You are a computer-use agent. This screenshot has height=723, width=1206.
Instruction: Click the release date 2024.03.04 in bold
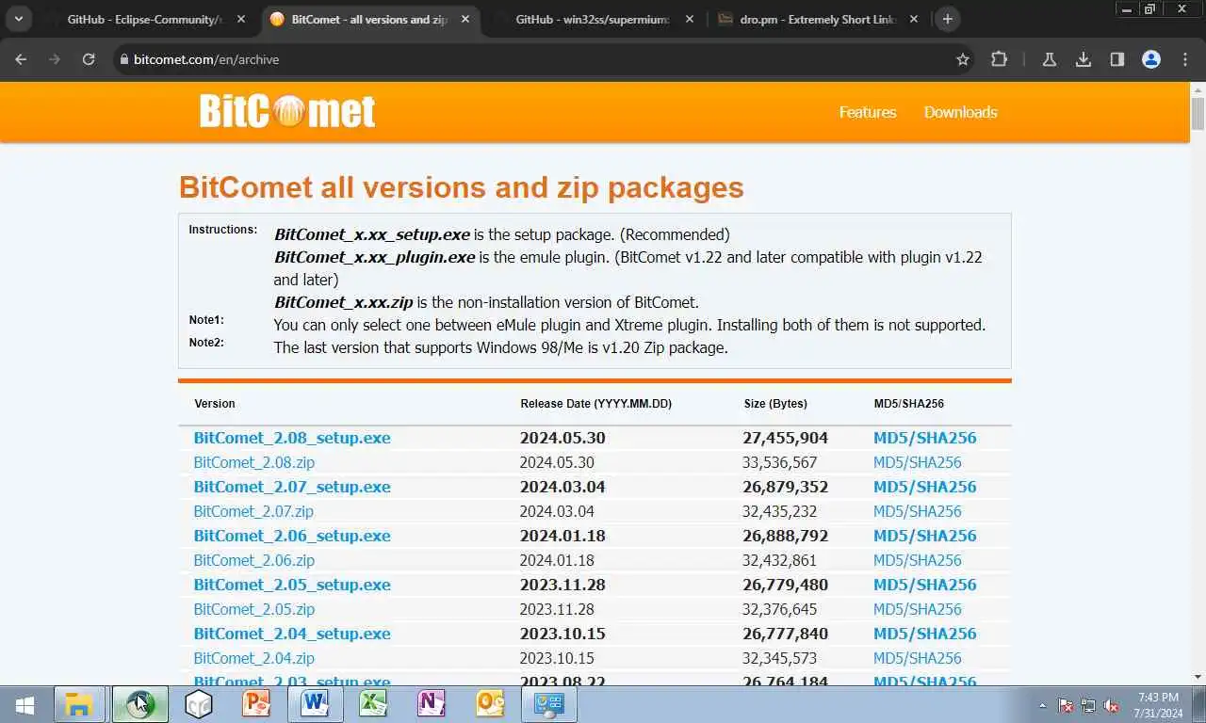point(562,487)
